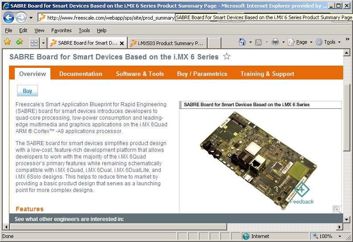
Task: Click the Print icon
Action: click(x=275, y=42)
